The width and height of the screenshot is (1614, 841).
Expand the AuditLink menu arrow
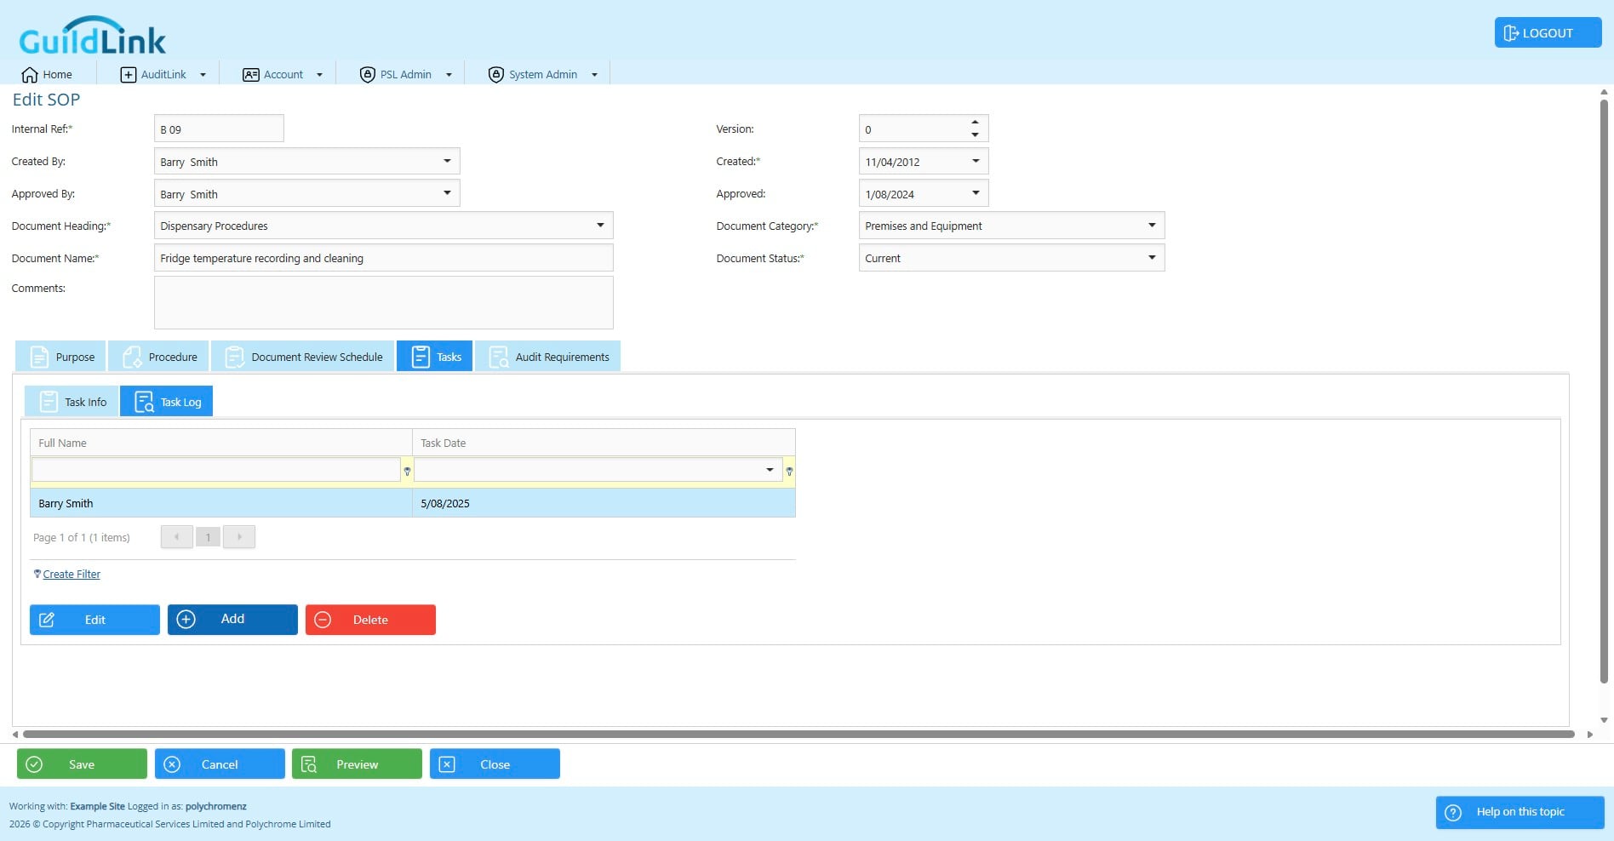tap(203, 75)
